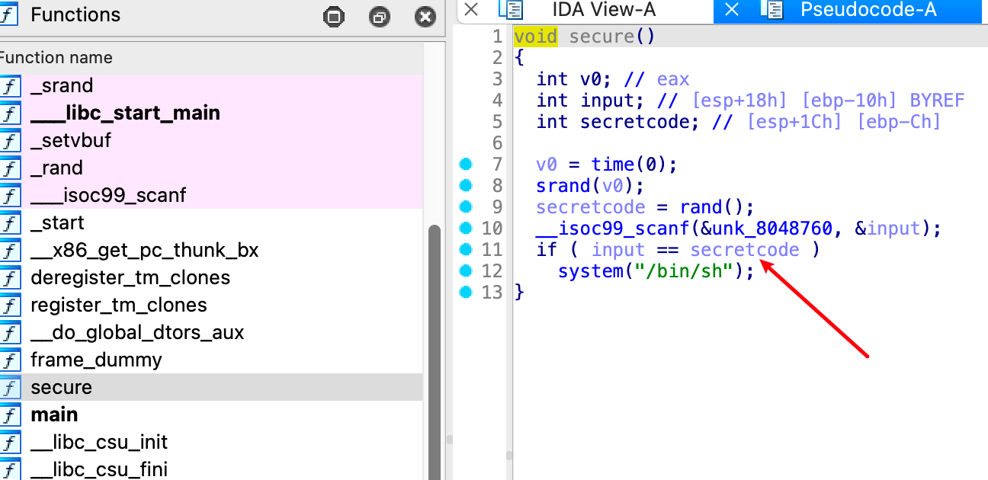Toggle the breakpoint dot on line 8
988x480 pixels.
click(x=467, y=186)
